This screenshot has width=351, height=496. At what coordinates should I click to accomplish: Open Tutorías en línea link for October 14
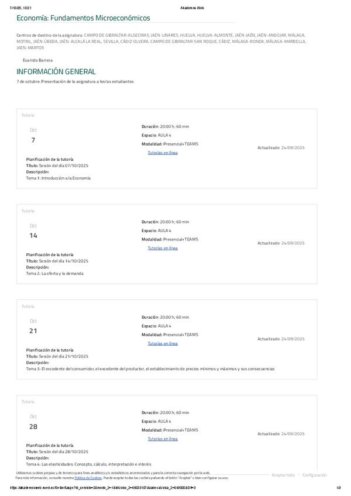163,248
